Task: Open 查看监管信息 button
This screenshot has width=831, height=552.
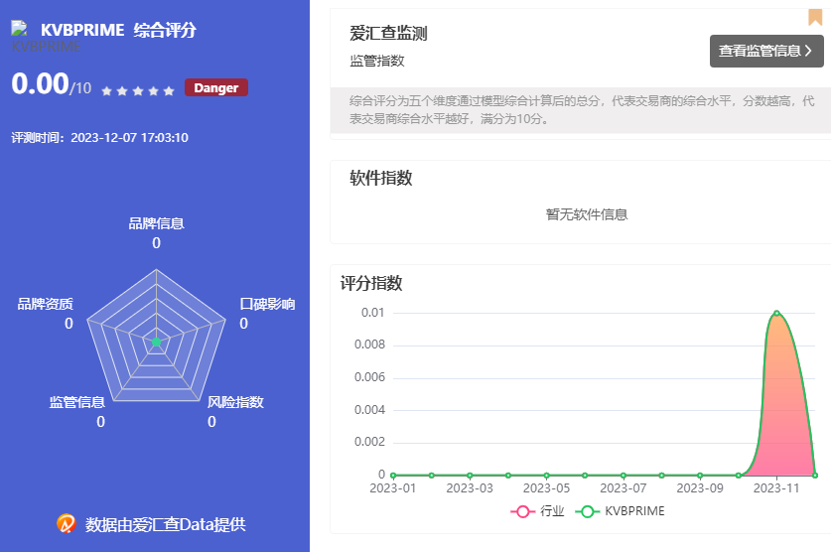Action: pos(765,51)
